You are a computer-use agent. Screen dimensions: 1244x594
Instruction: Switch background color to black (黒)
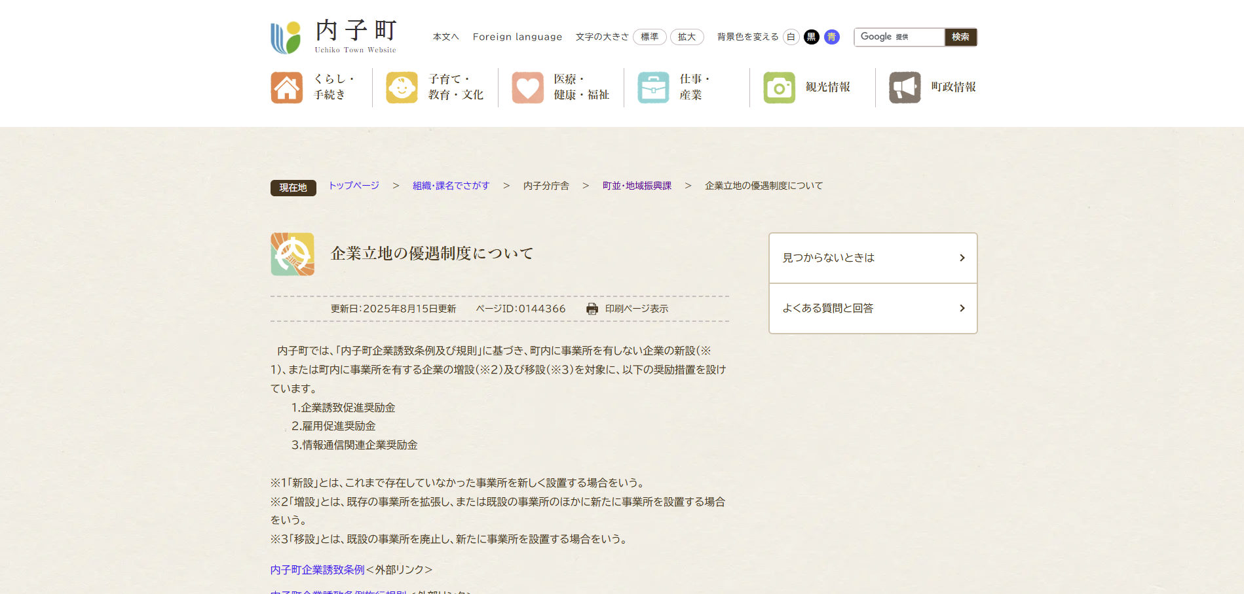point(812,37)
